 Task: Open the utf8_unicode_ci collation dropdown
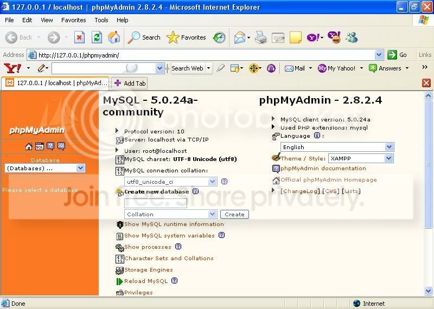click(171, 182)
